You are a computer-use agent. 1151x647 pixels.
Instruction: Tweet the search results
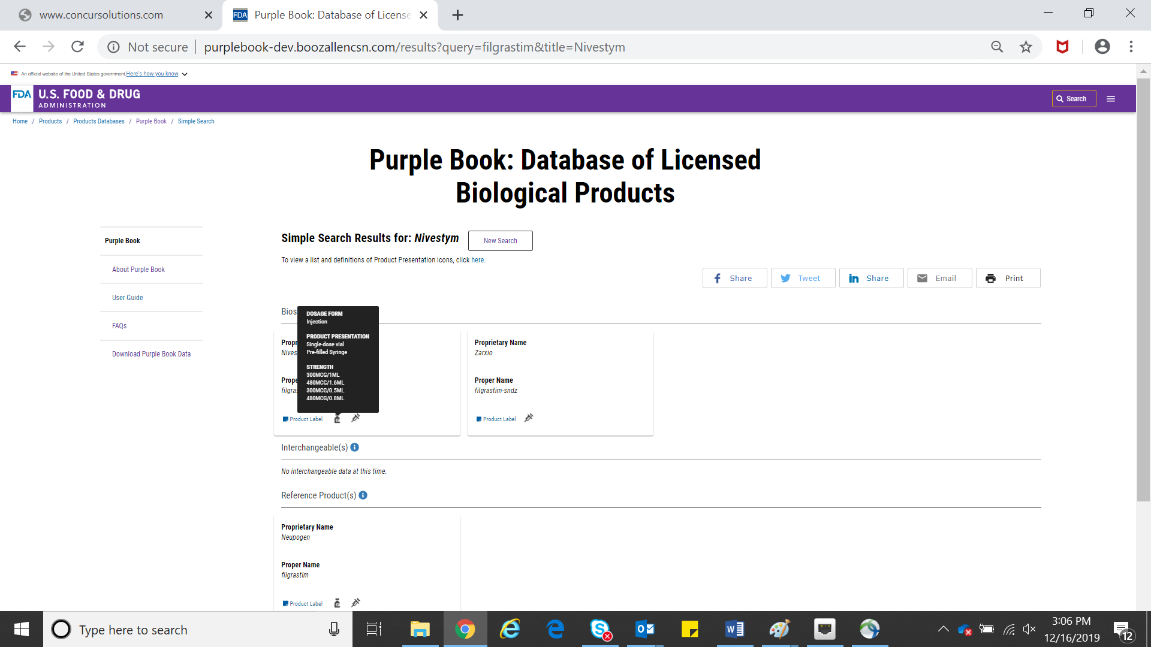803,278
